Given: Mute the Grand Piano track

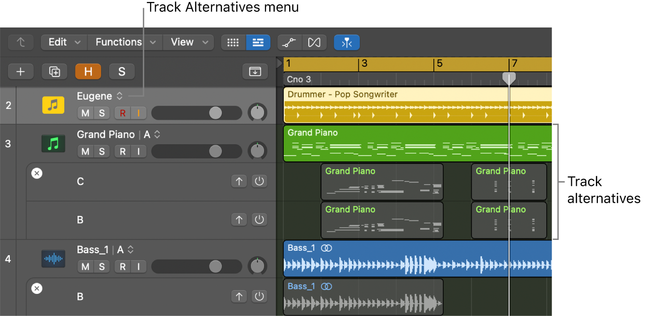Looking at the screenshot, I should (x=84, y=151).
